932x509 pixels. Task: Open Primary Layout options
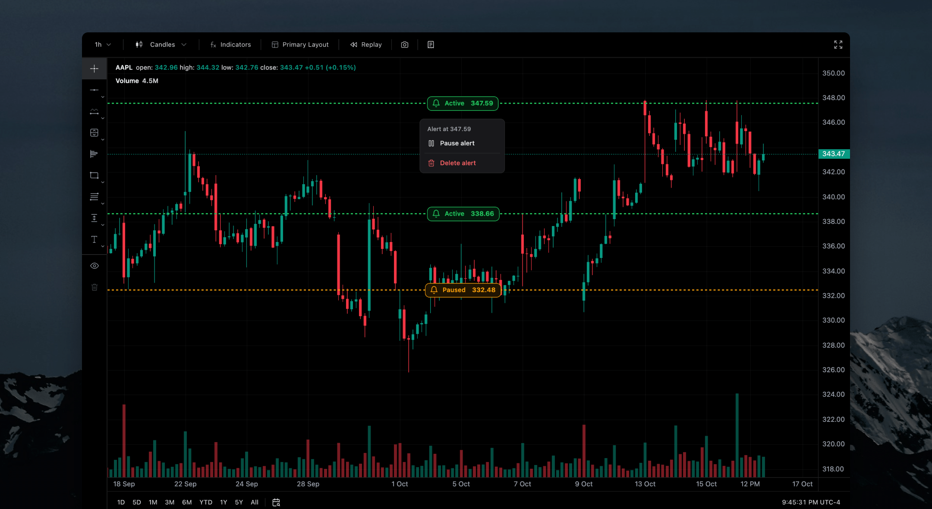point(300,45)
